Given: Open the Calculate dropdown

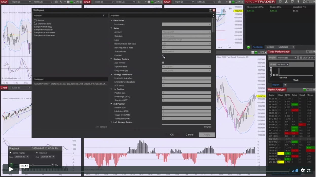Looking at the screenshot, I should [186, 36].
